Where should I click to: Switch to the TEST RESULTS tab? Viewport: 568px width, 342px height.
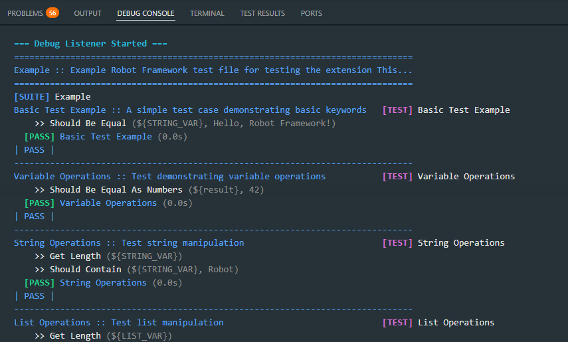[x=262, y=13]
